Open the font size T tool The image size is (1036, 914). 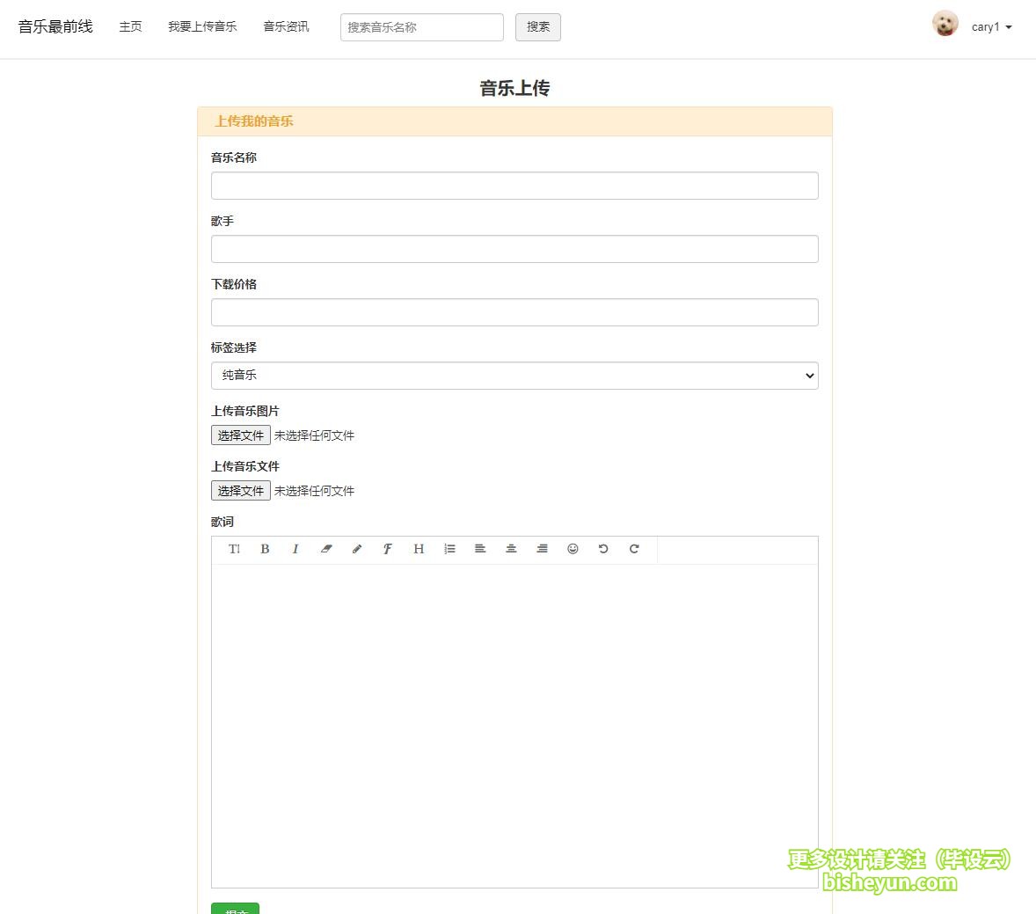coord(234,549)
